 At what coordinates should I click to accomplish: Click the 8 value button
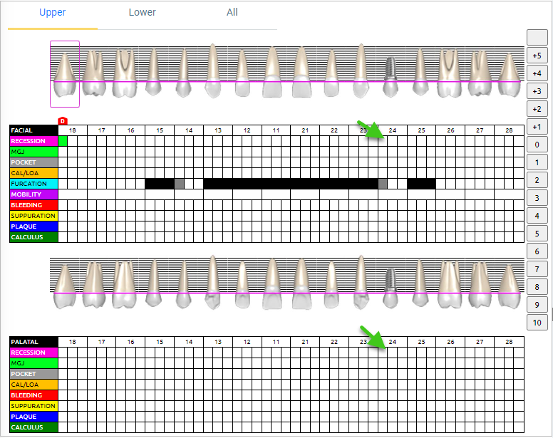pos(537,287)
